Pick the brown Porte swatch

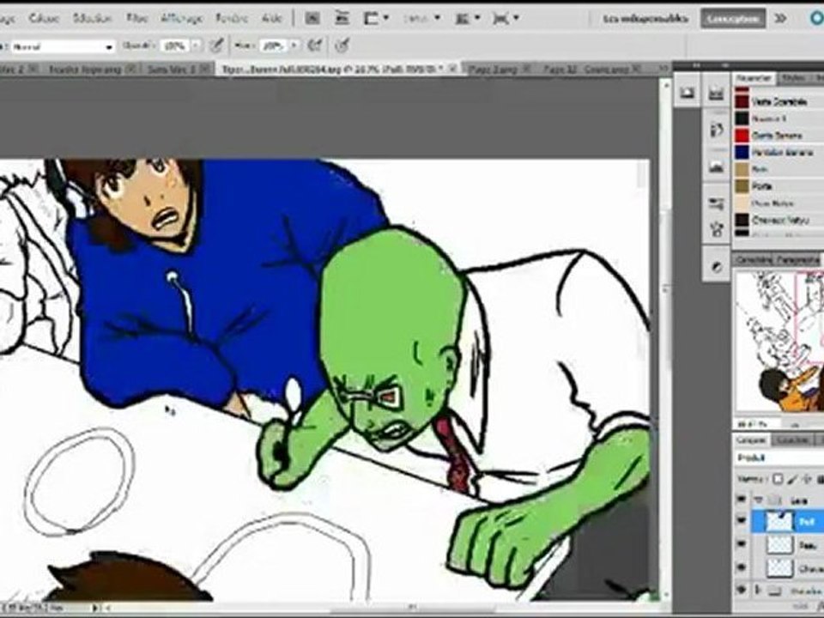pos(742,185)
